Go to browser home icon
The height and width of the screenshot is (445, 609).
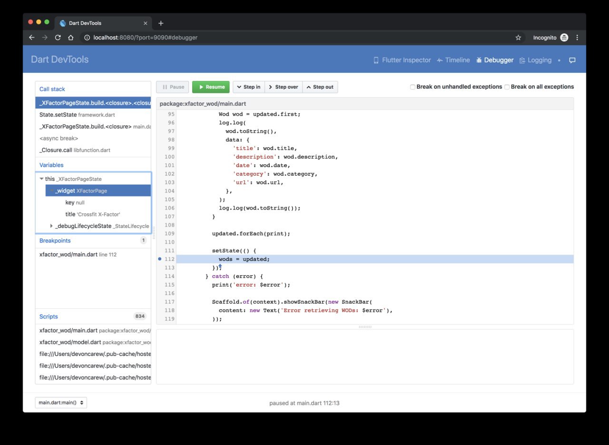71,38
